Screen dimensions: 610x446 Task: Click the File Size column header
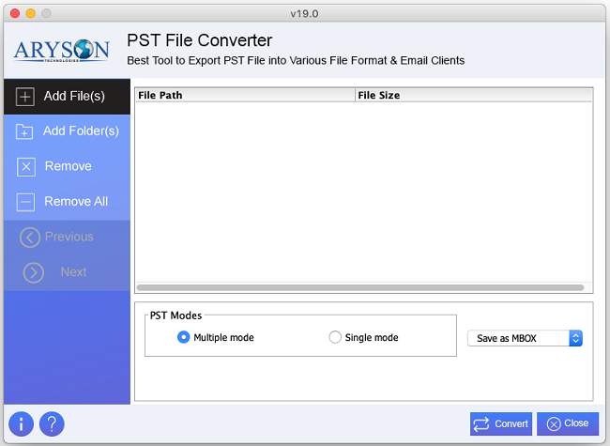[474, 96]
